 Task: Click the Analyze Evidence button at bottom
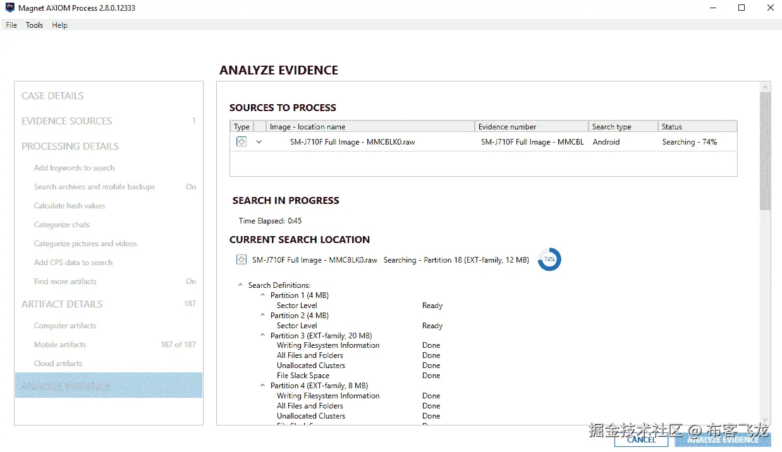point(723,439)
